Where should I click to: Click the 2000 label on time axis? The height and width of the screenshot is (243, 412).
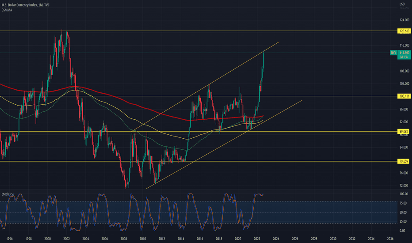[47, 239]
